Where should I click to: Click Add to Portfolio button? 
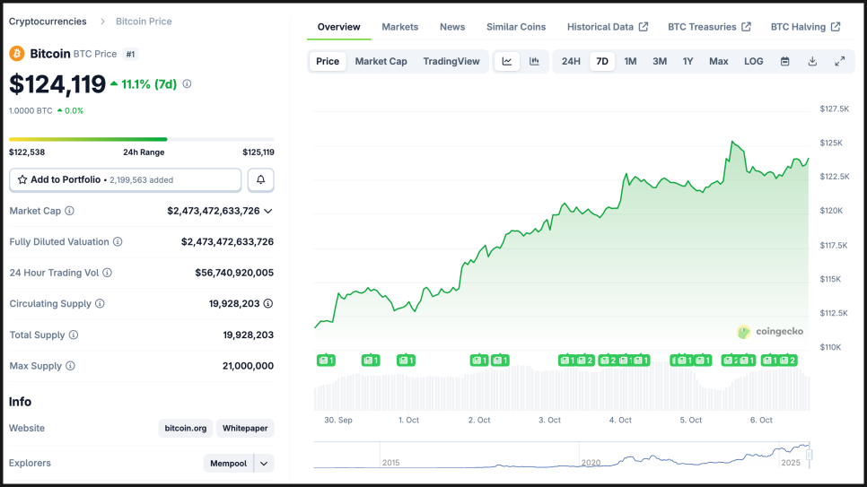pos(125,179)
